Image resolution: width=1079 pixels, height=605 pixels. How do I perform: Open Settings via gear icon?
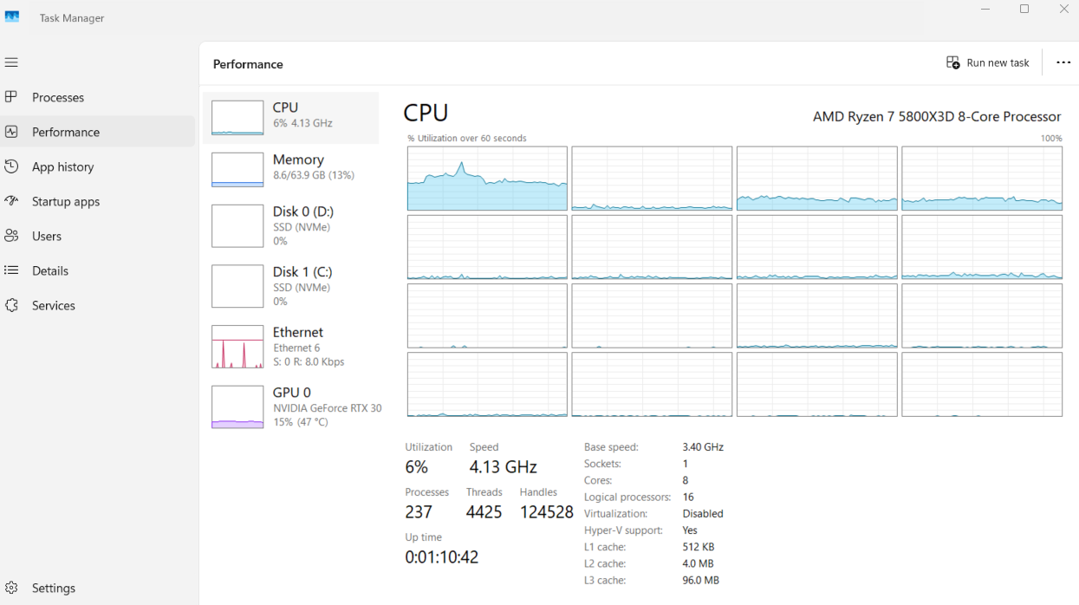[11, 588]
